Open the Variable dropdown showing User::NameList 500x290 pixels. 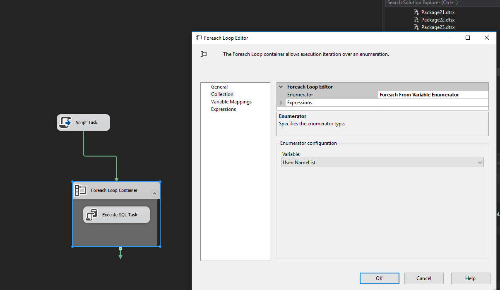coord(480,163)
